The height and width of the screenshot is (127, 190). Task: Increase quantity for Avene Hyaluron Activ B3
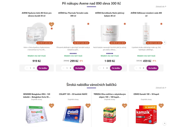pyautogui.click(x=34, y=68)
